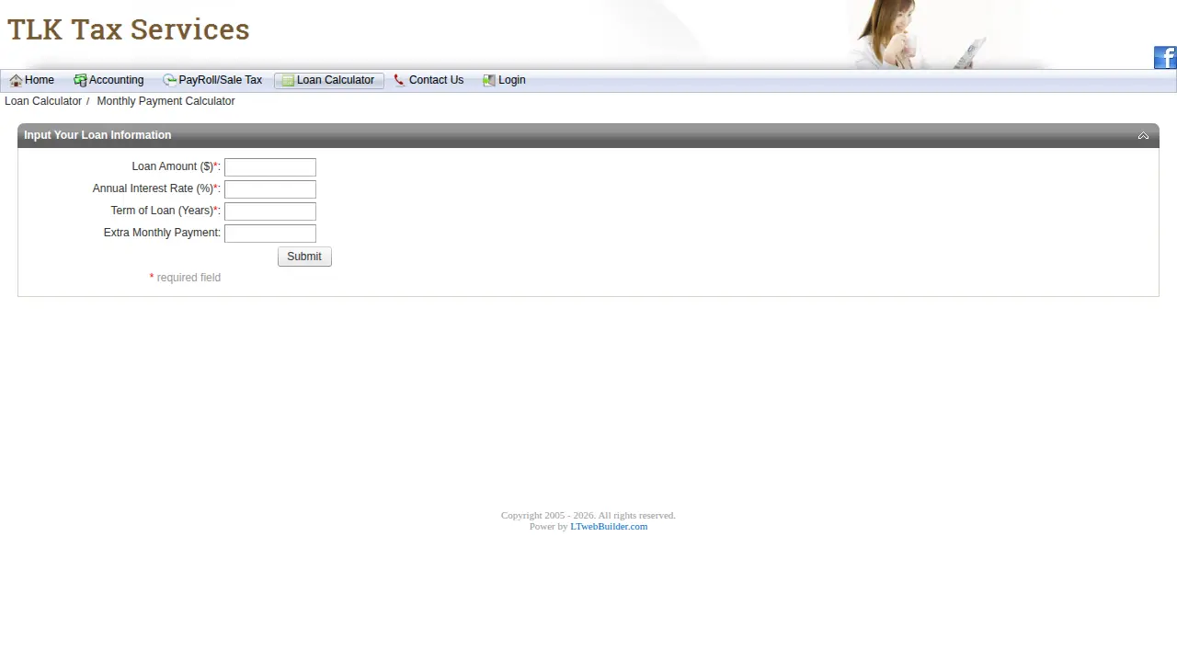Select the Loan Calculator menu item
1177x662 pixels.
pyautogui.click(x=329, y=81)
